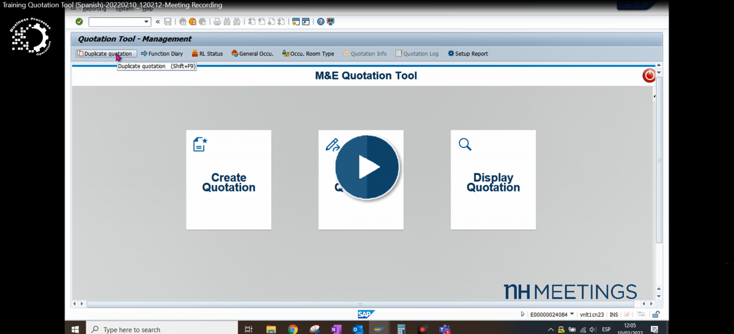Open the Reporting menu
Screen dimensions: 734x334
[x=94, y=9]
